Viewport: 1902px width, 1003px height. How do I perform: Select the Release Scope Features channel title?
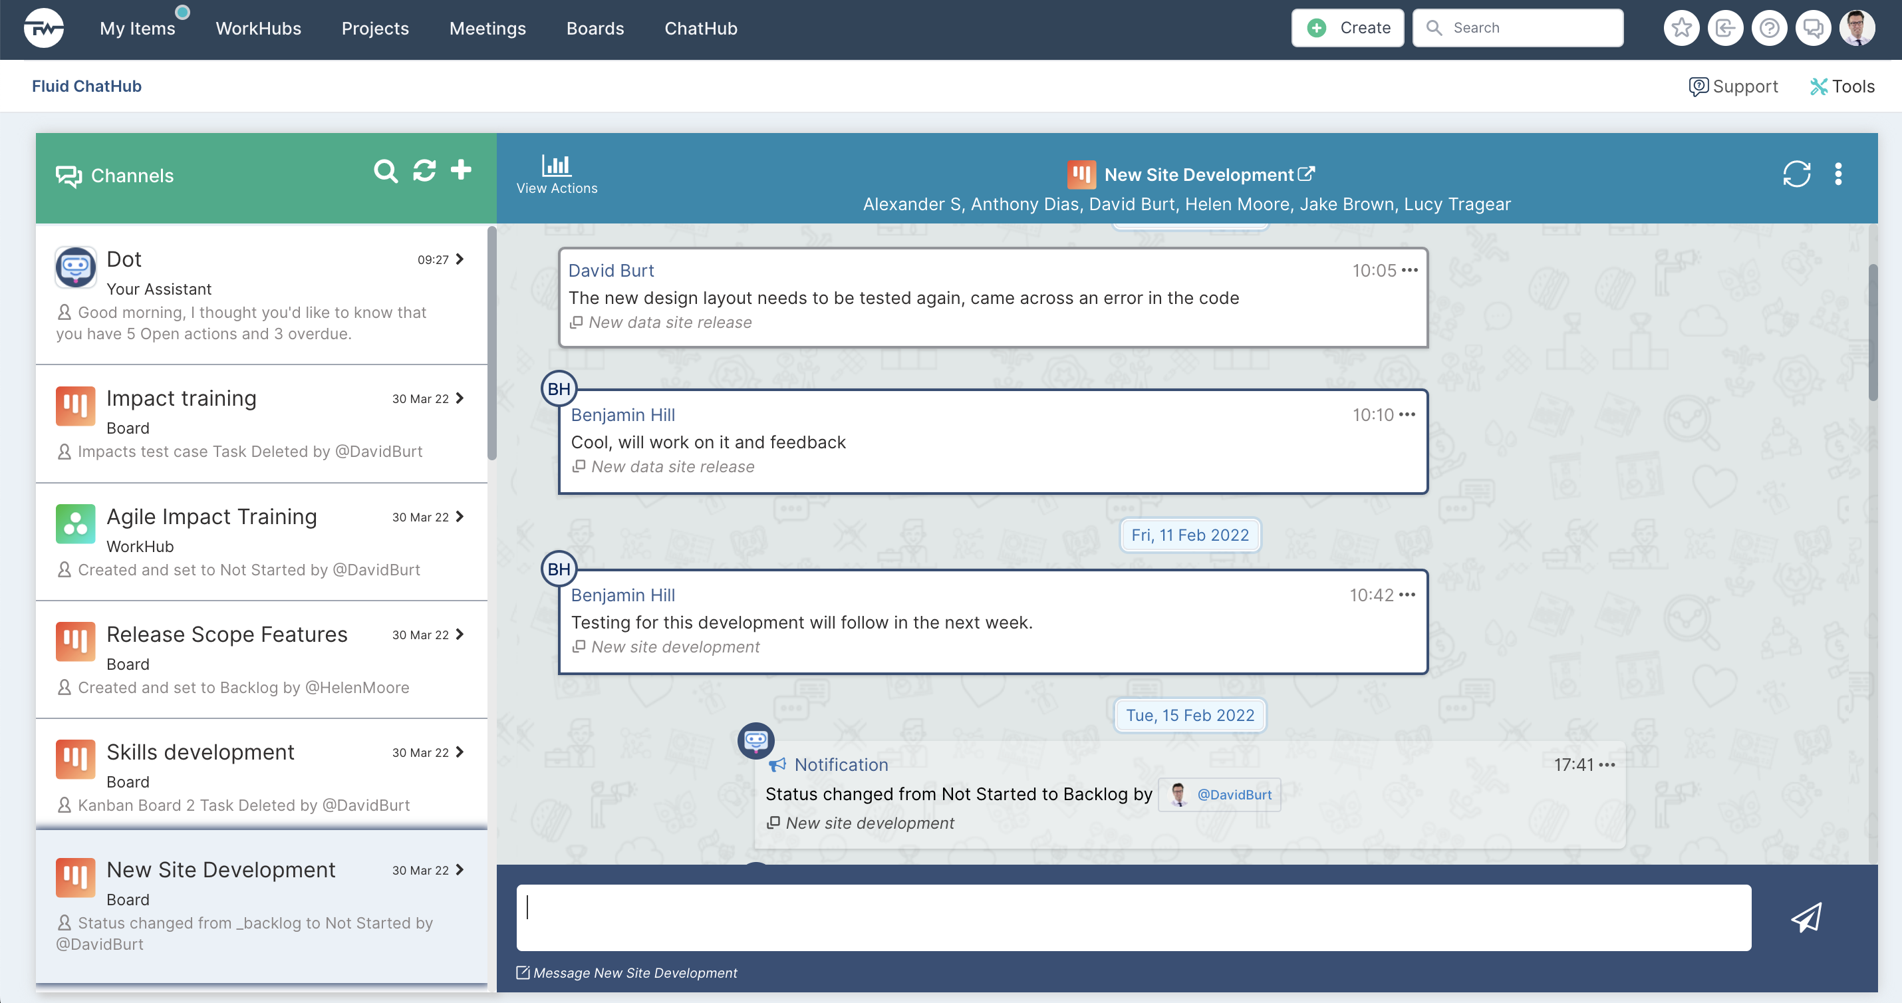click(x=227, y=635)
